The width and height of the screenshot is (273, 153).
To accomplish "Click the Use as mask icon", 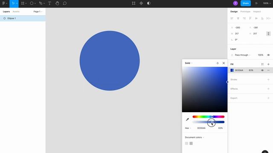I will pyautogui.click(x=149, y=3).
